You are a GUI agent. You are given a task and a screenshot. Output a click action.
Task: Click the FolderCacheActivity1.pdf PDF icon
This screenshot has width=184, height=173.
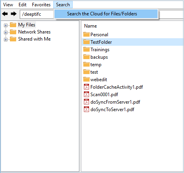coord(86,87)
